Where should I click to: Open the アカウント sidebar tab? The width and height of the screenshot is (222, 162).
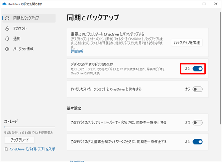click(x=29, y=28)
